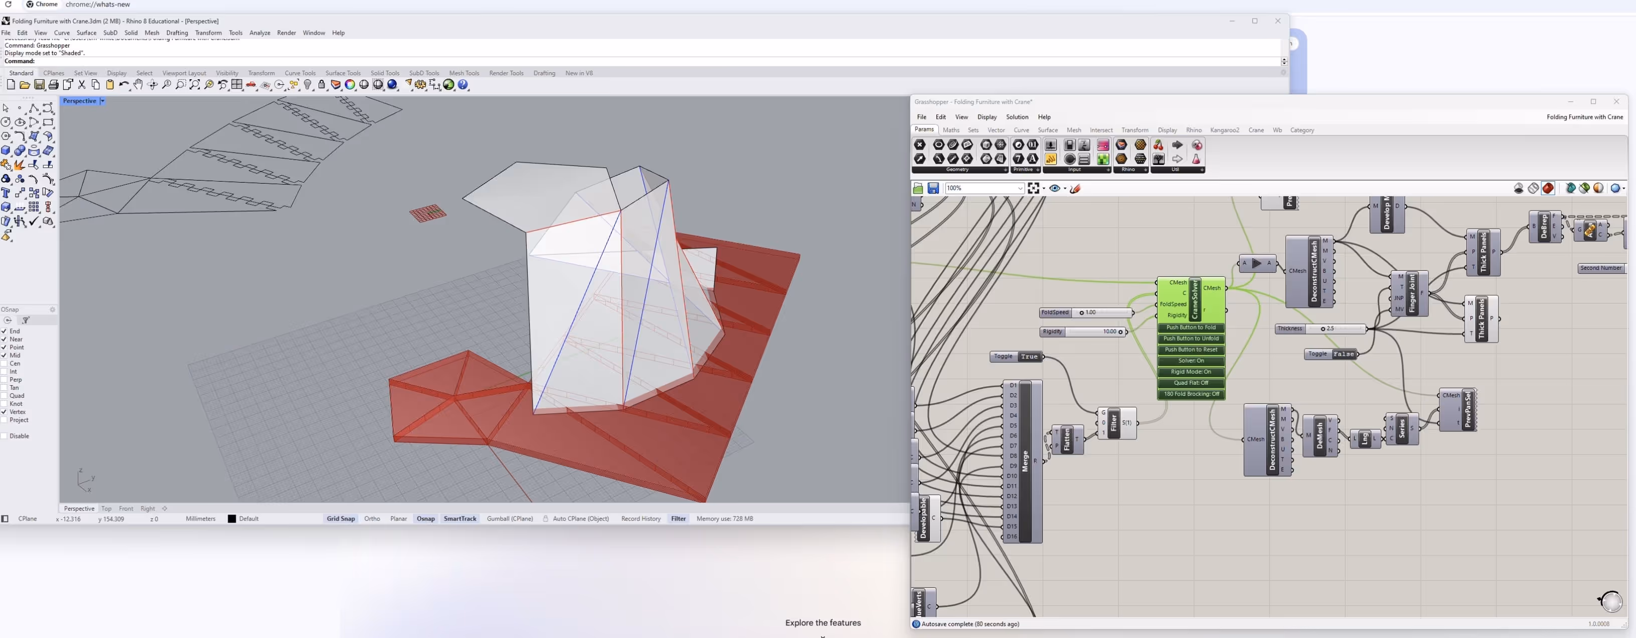
Task: Open the Grasshopper zoom percentage dropdown
Action: coord(1020,188)
